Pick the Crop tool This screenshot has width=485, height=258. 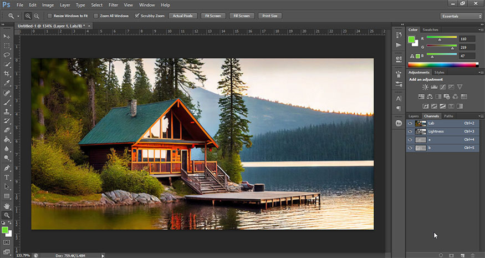pos(7,74)
